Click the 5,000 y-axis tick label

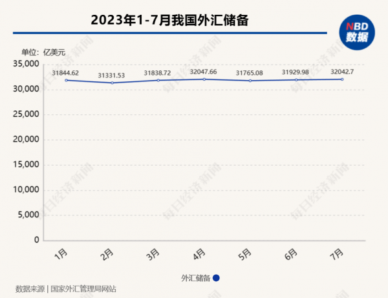tap(29, 215)
